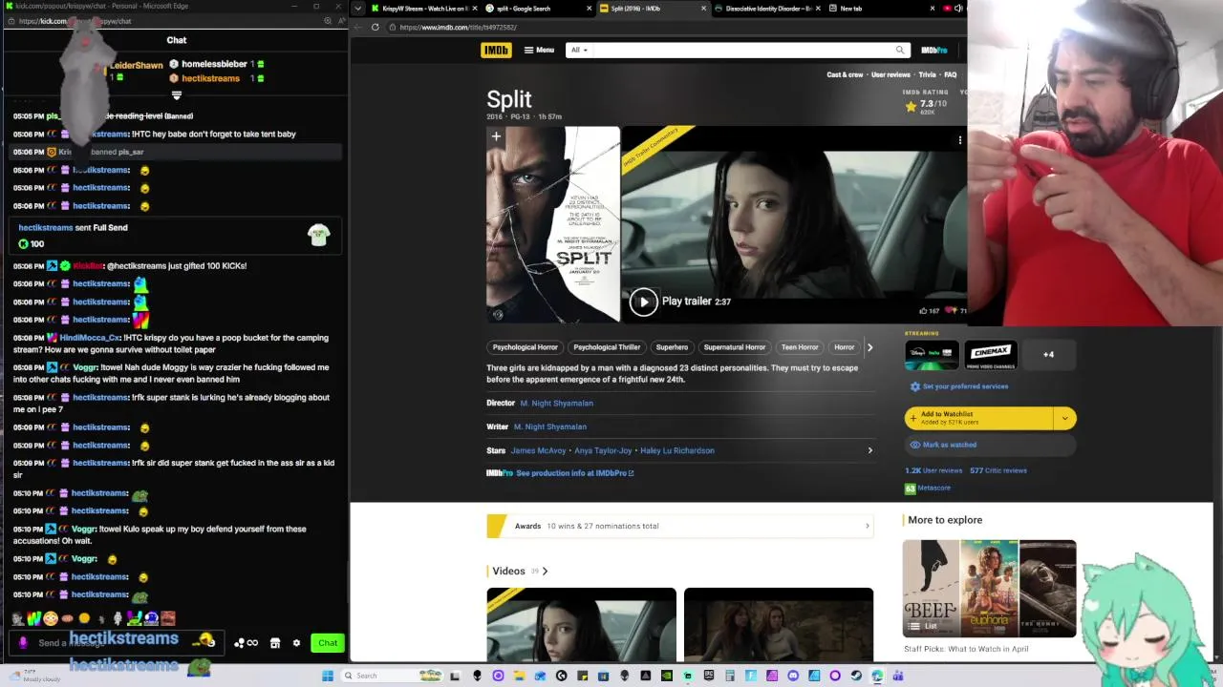Screen dimensions: 1223x687
Task: Select the Superhero genre chip
Action: [672, 347]
